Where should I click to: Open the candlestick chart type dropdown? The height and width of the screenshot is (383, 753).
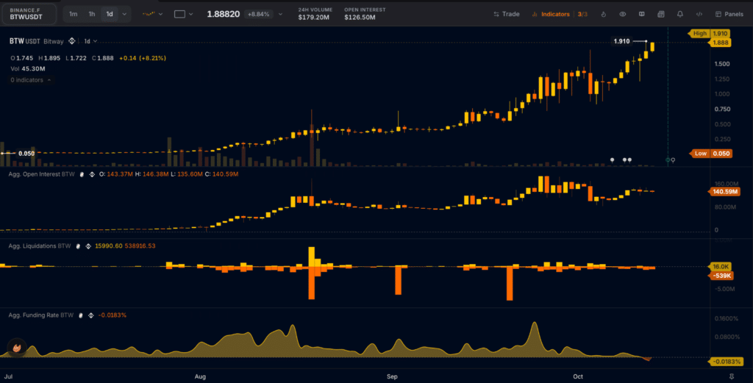coord(153,14)
